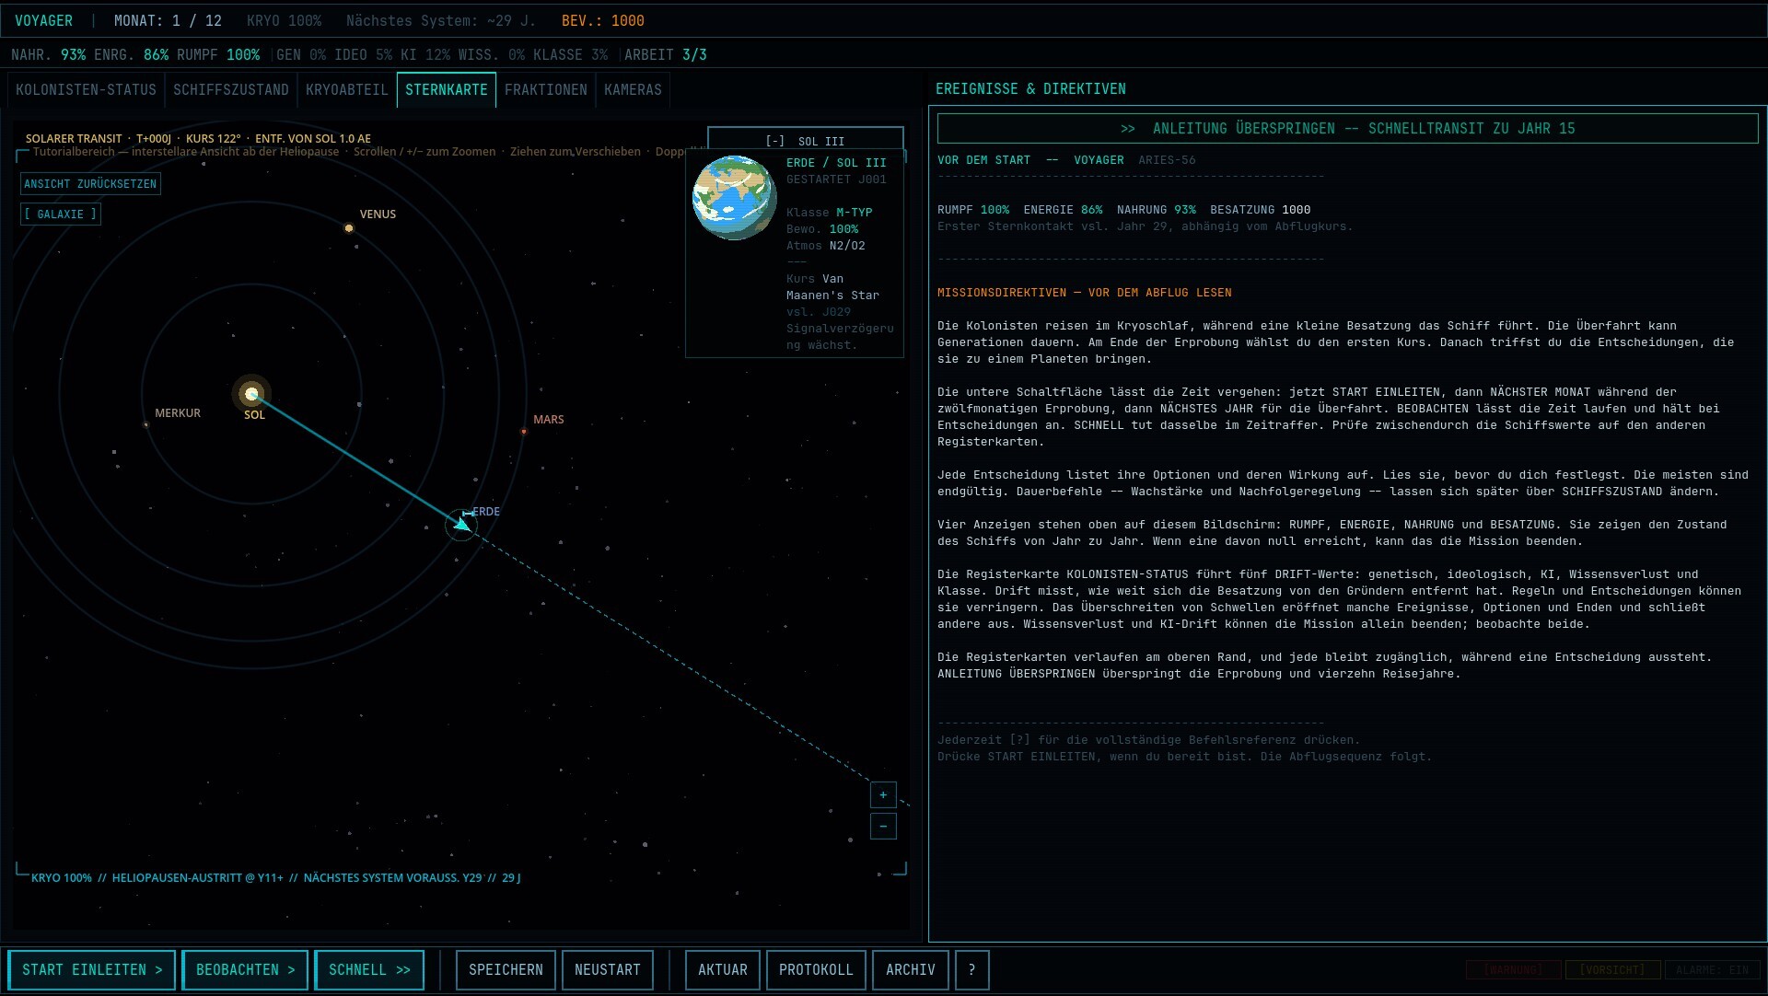The height and width of the screenshot is (996, 1768).
Task: Open the AKTUAR panel
Action: (723, 969)
